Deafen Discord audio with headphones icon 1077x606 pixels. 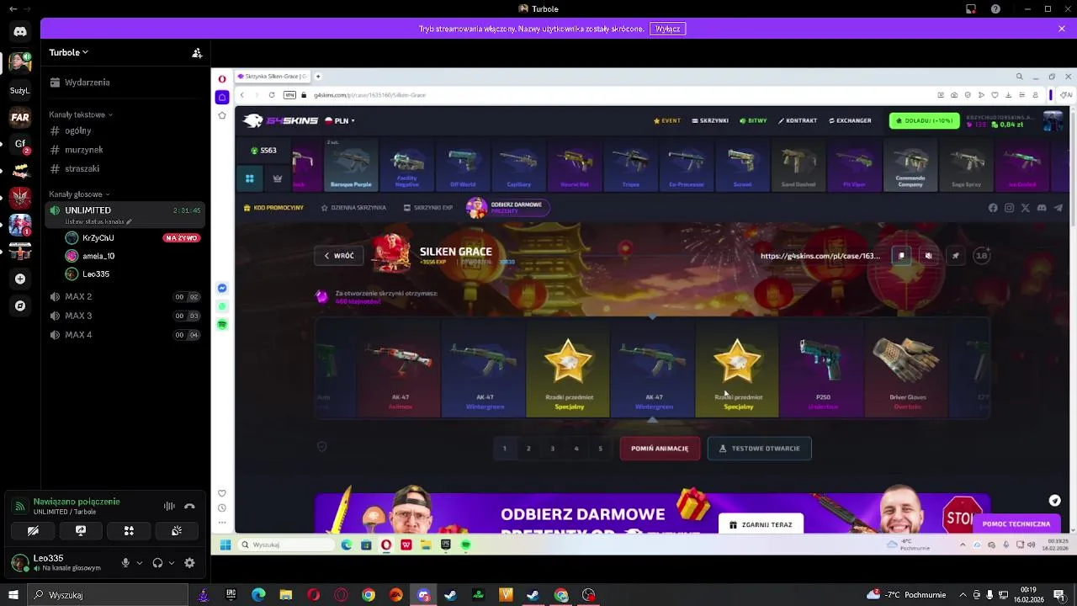pos(157,563)
